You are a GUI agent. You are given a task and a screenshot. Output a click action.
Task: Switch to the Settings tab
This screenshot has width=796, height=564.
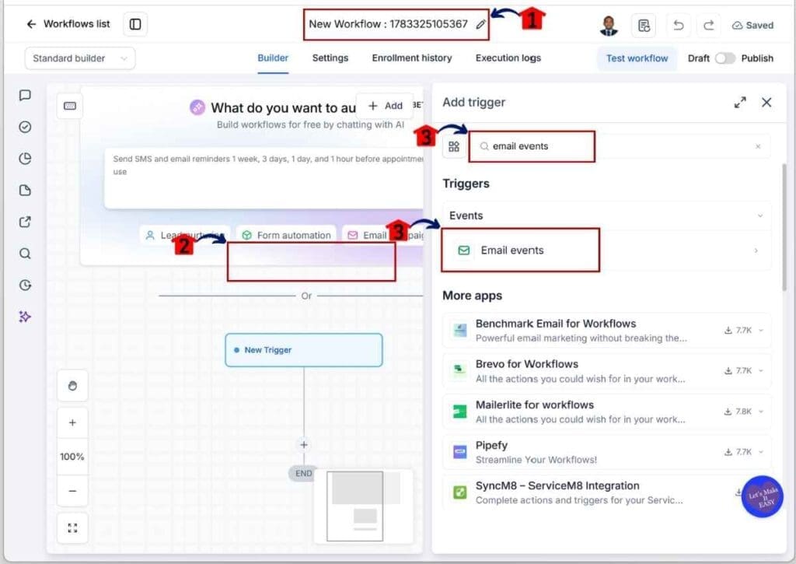coord(330,58)
